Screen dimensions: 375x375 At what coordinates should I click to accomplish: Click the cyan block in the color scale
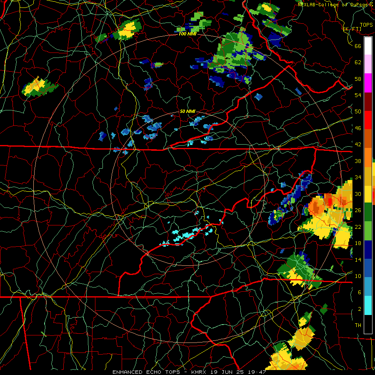coord(368,305)
